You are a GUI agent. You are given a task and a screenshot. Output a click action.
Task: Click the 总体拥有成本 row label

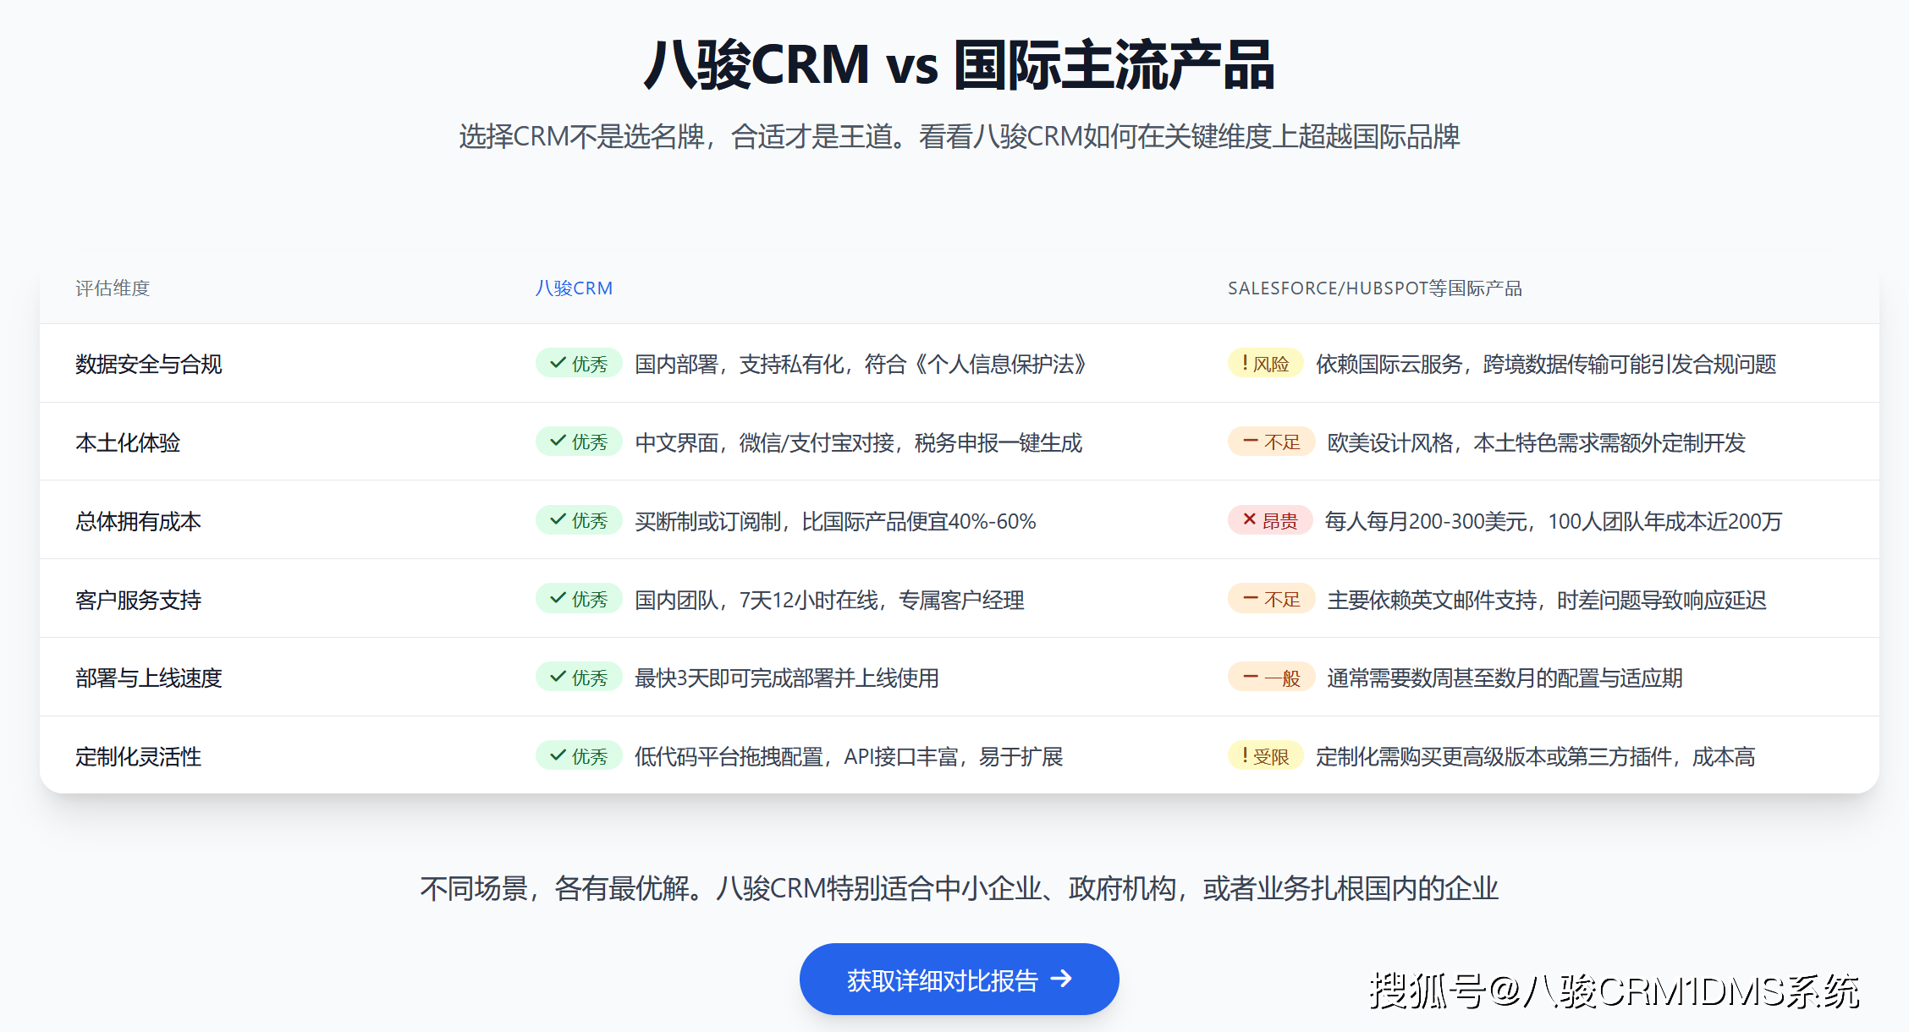pyautogui.click(x=138, y=521)
